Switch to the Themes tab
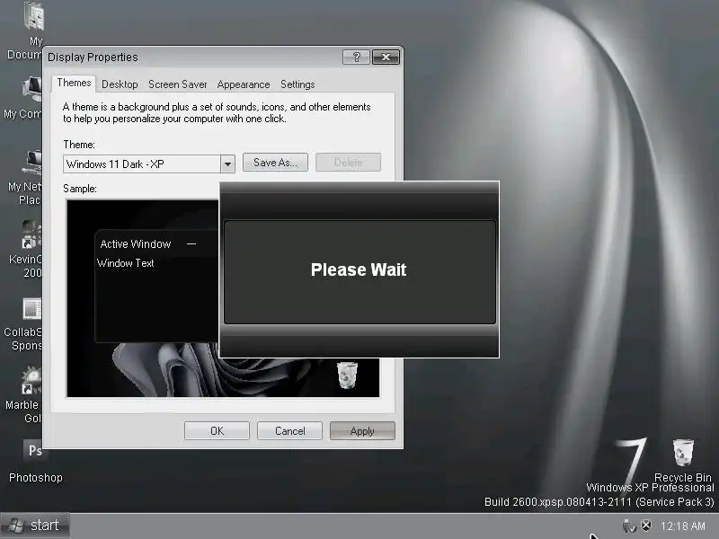This screenshot has width=719, height=539. [x=74, y=83]
